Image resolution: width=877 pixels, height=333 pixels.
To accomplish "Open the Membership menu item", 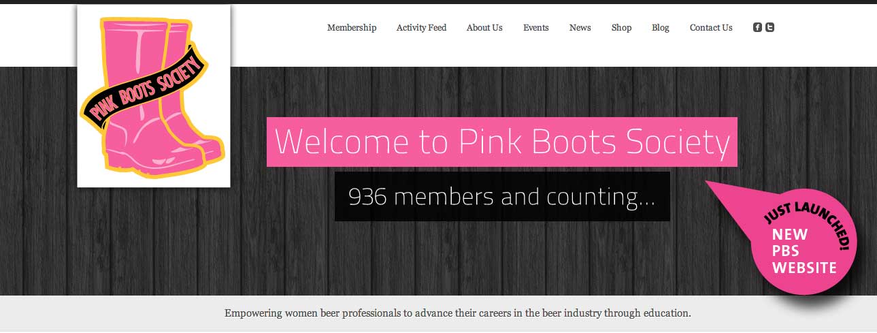I will coord(352,28).
